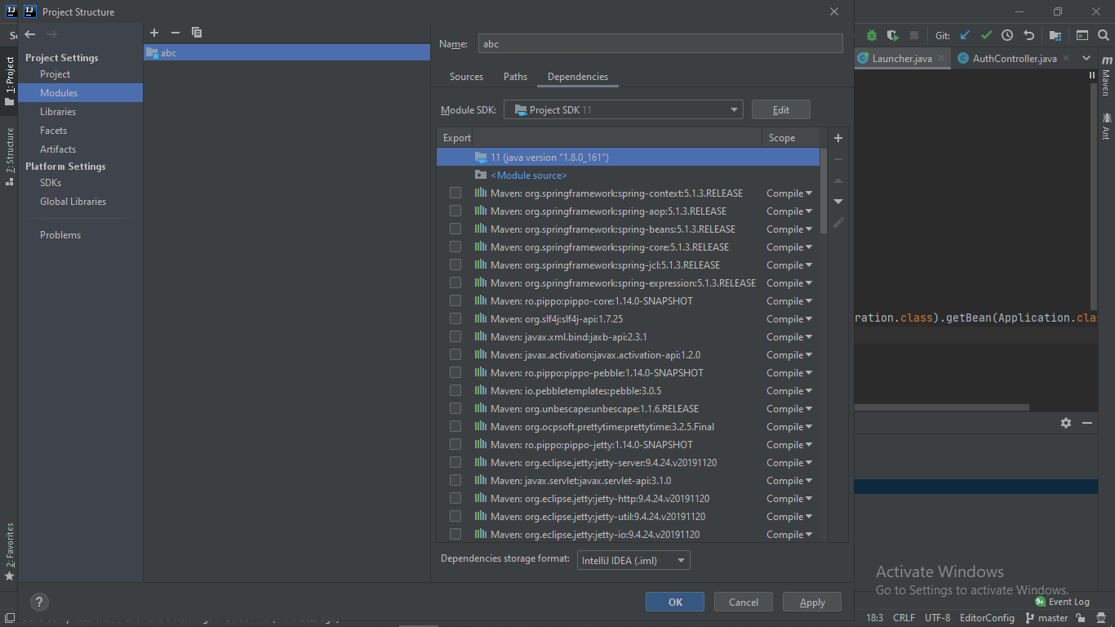Check Export for pippo-core dependency

point(455,301)
